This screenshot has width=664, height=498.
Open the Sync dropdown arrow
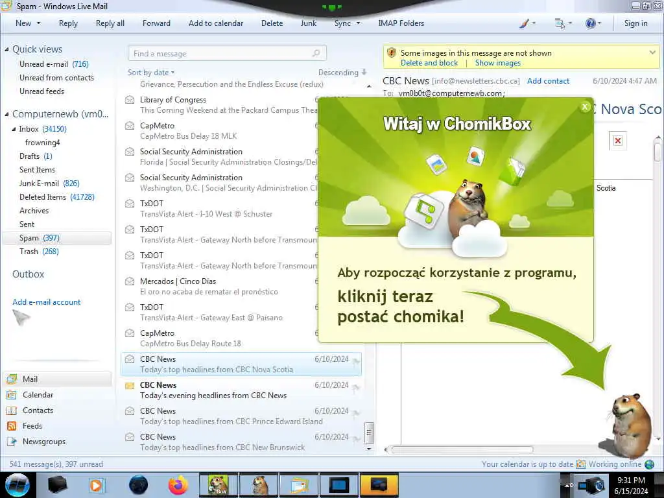(x=358, y=23)
